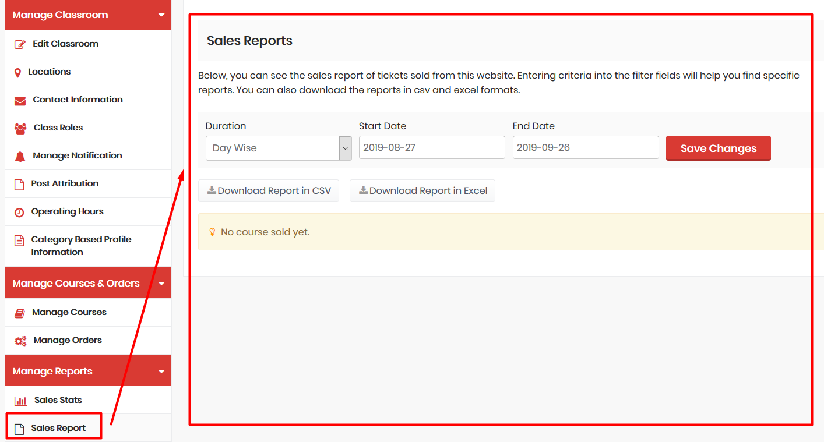The image size is (824, 442).
Task: Collapse the Manage Classroom section arrow
Action: [161, 15]
